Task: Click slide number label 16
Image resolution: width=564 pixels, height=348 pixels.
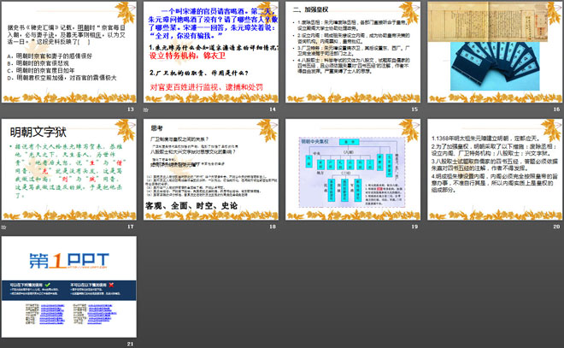Action: (556, 109)
